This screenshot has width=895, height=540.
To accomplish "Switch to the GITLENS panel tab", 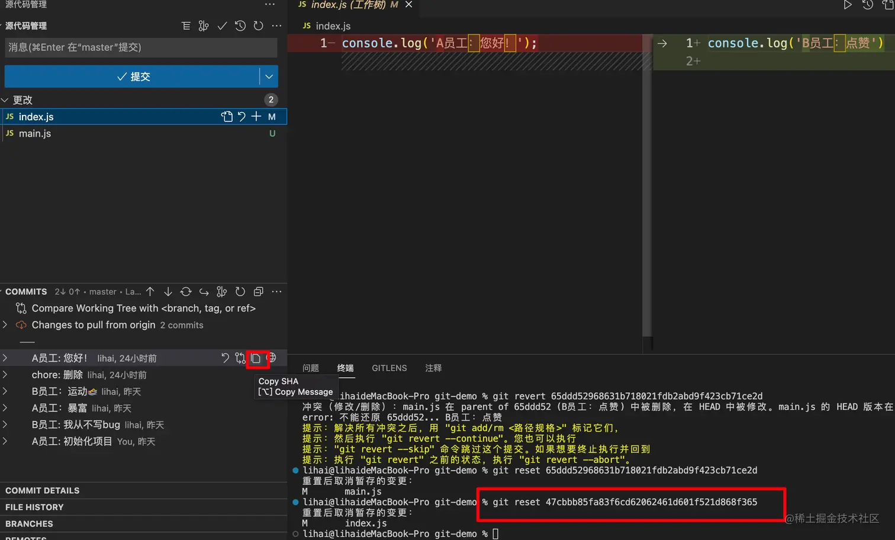I will point(389,368).
